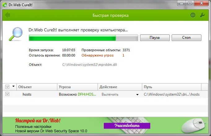Open the dropdown arrow next to header checkbox
Image resolution: width=211 pixels, height=136 pixels.
coord(13,86)
